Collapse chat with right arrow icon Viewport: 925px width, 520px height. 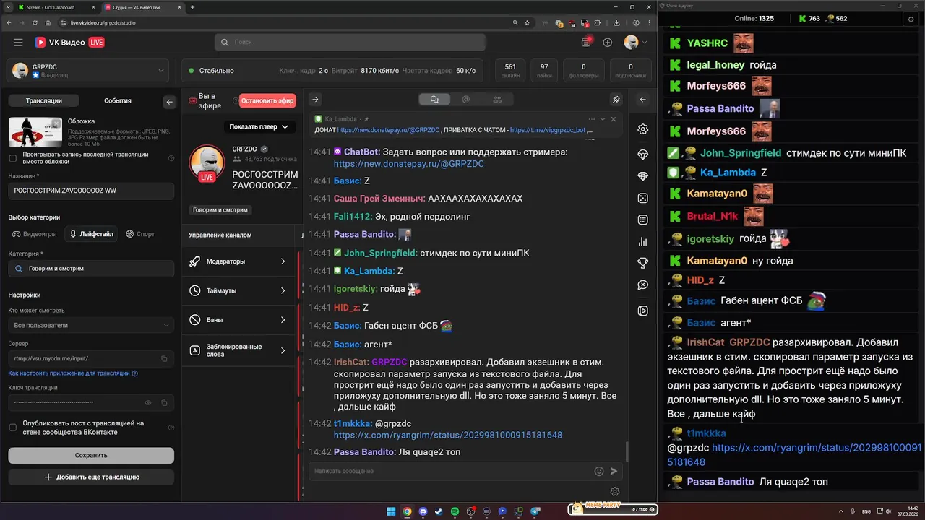coord(315,100)
